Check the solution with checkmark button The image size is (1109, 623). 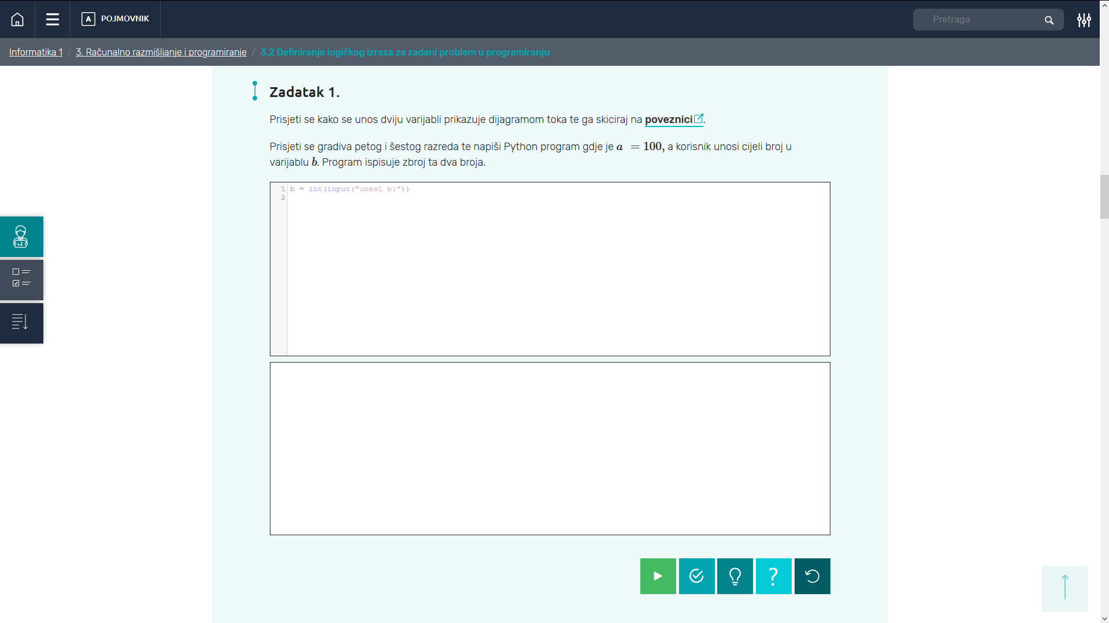tap(696, 576)
